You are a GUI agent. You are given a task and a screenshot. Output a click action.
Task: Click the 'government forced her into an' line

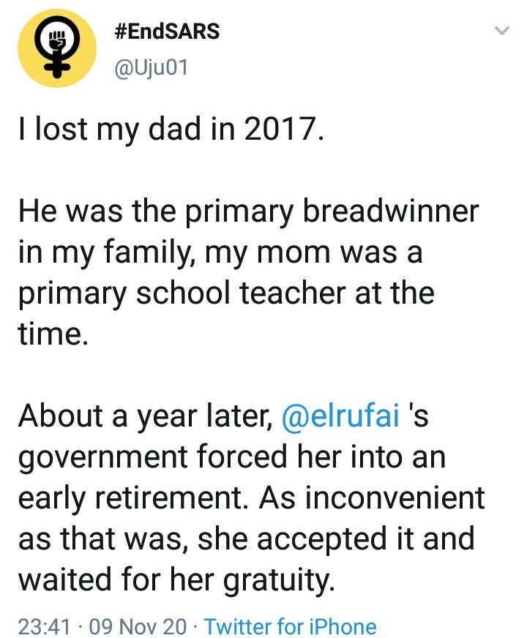(232, 458)
